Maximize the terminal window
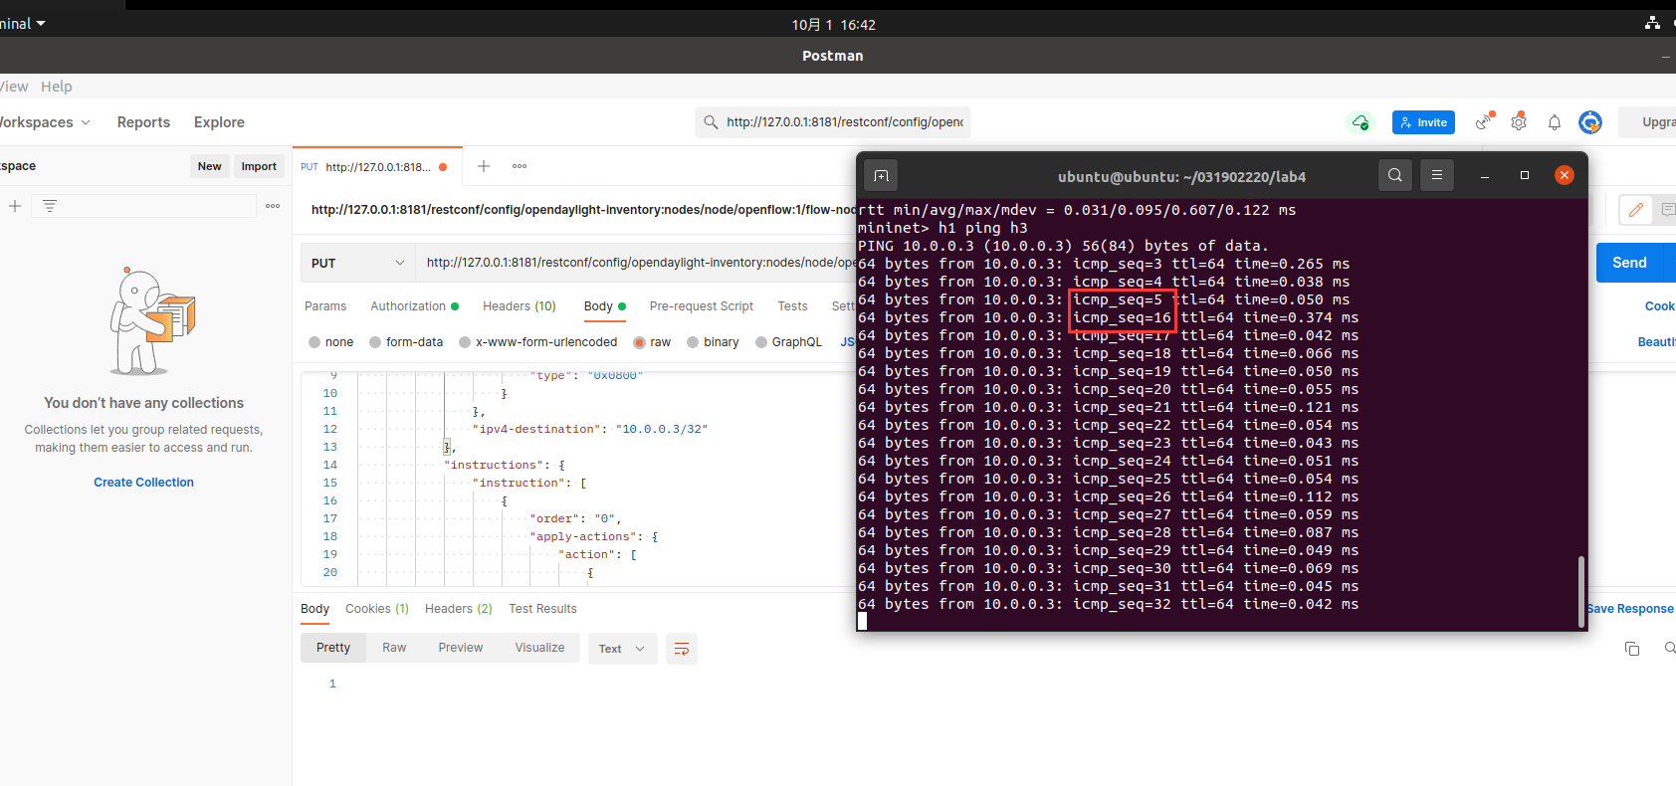1676x786 pixels. 1525,176
